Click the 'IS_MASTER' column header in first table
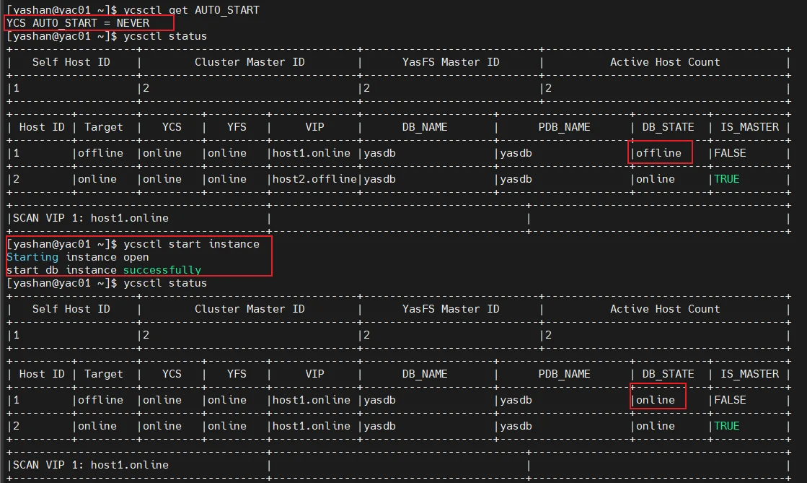Screen dimensions: 807x483 (749, 127)
